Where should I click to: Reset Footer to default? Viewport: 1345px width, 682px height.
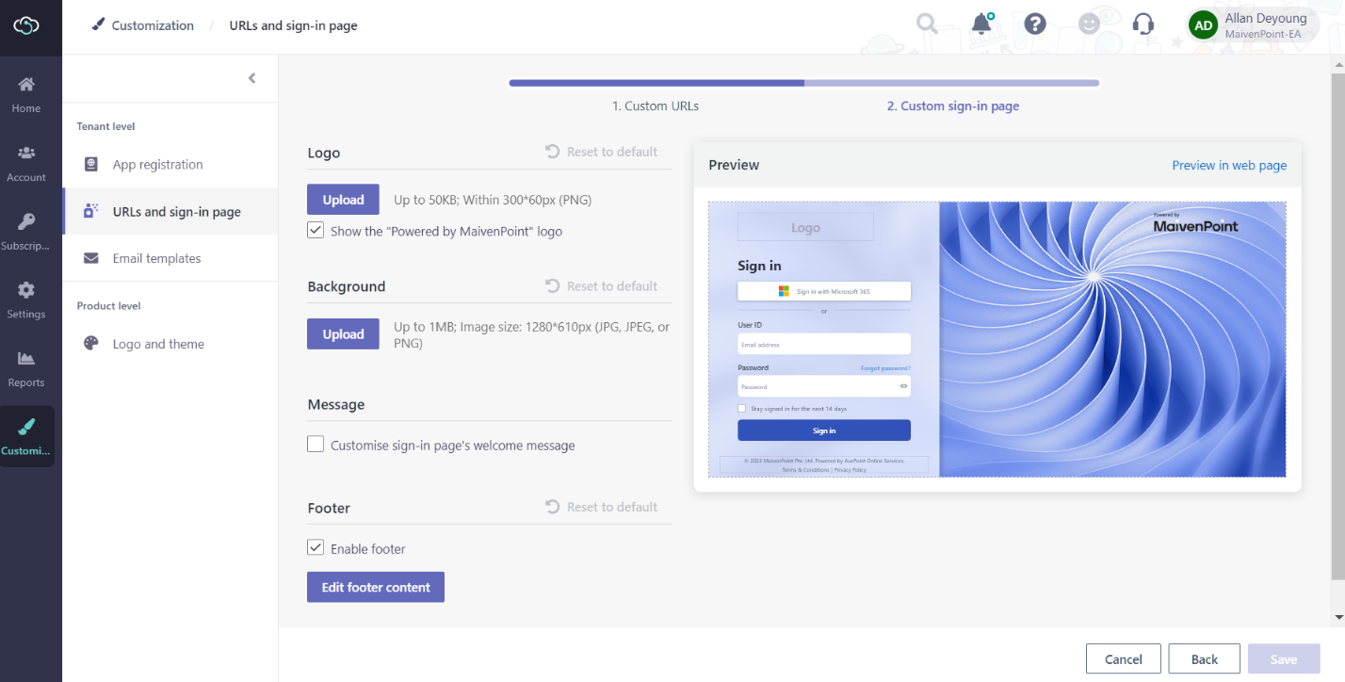[601, 507]
